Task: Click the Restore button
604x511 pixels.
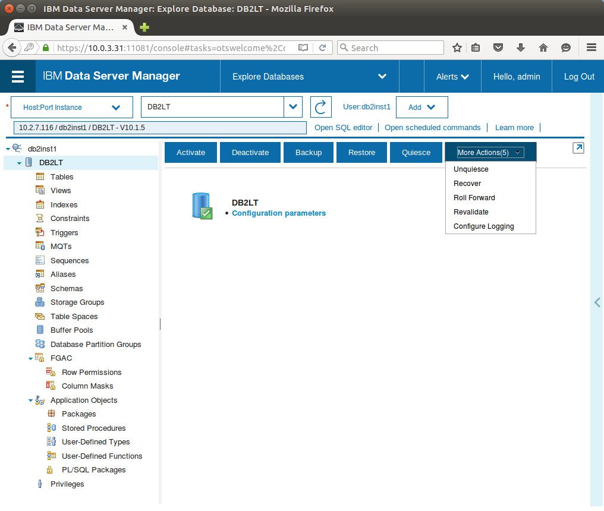Action: (x=361, y=153)
